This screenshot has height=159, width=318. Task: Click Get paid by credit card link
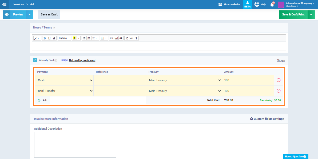tap(82, 60)
